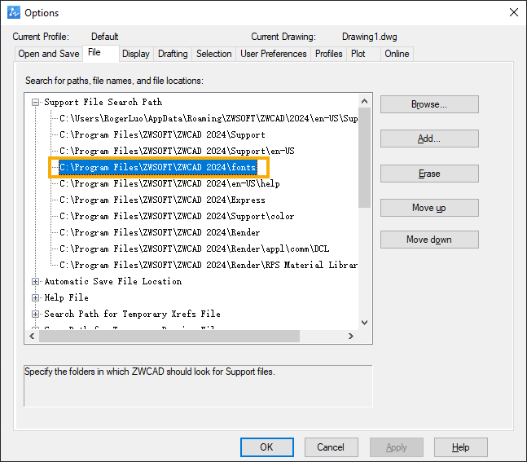Open the User Preferences tab
Screen dimensions: 527x462
point(273,54)
